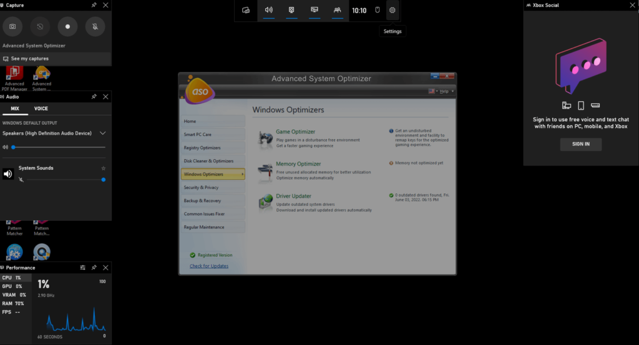The height and width of the screenshot is (345, 639).
Task: Toggle Audio widget from Game Bar
Action: coord(268,10)
